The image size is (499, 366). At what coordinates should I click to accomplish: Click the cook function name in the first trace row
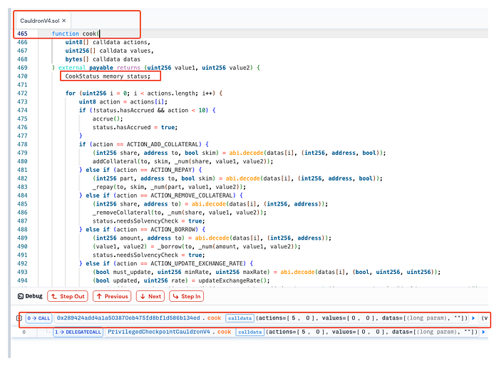click(x=214, y=317)
